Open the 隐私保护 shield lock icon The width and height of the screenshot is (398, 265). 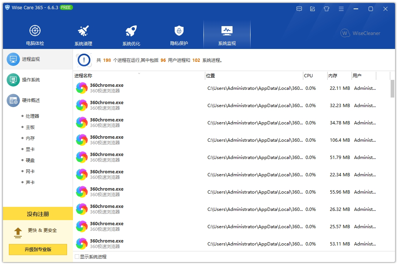pyautogui.click(x=179, y=31)
